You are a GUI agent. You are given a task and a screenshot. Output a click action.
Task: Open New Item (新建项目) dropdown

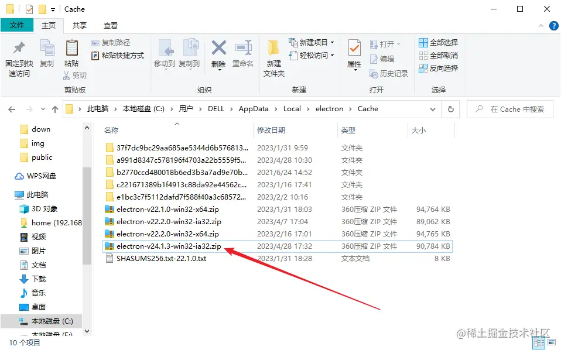[312, 43]
